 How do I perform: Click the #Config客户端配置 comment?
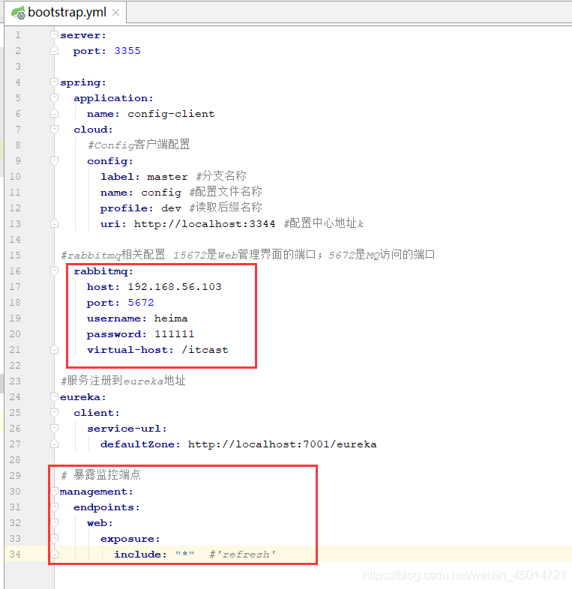(139, 145)
